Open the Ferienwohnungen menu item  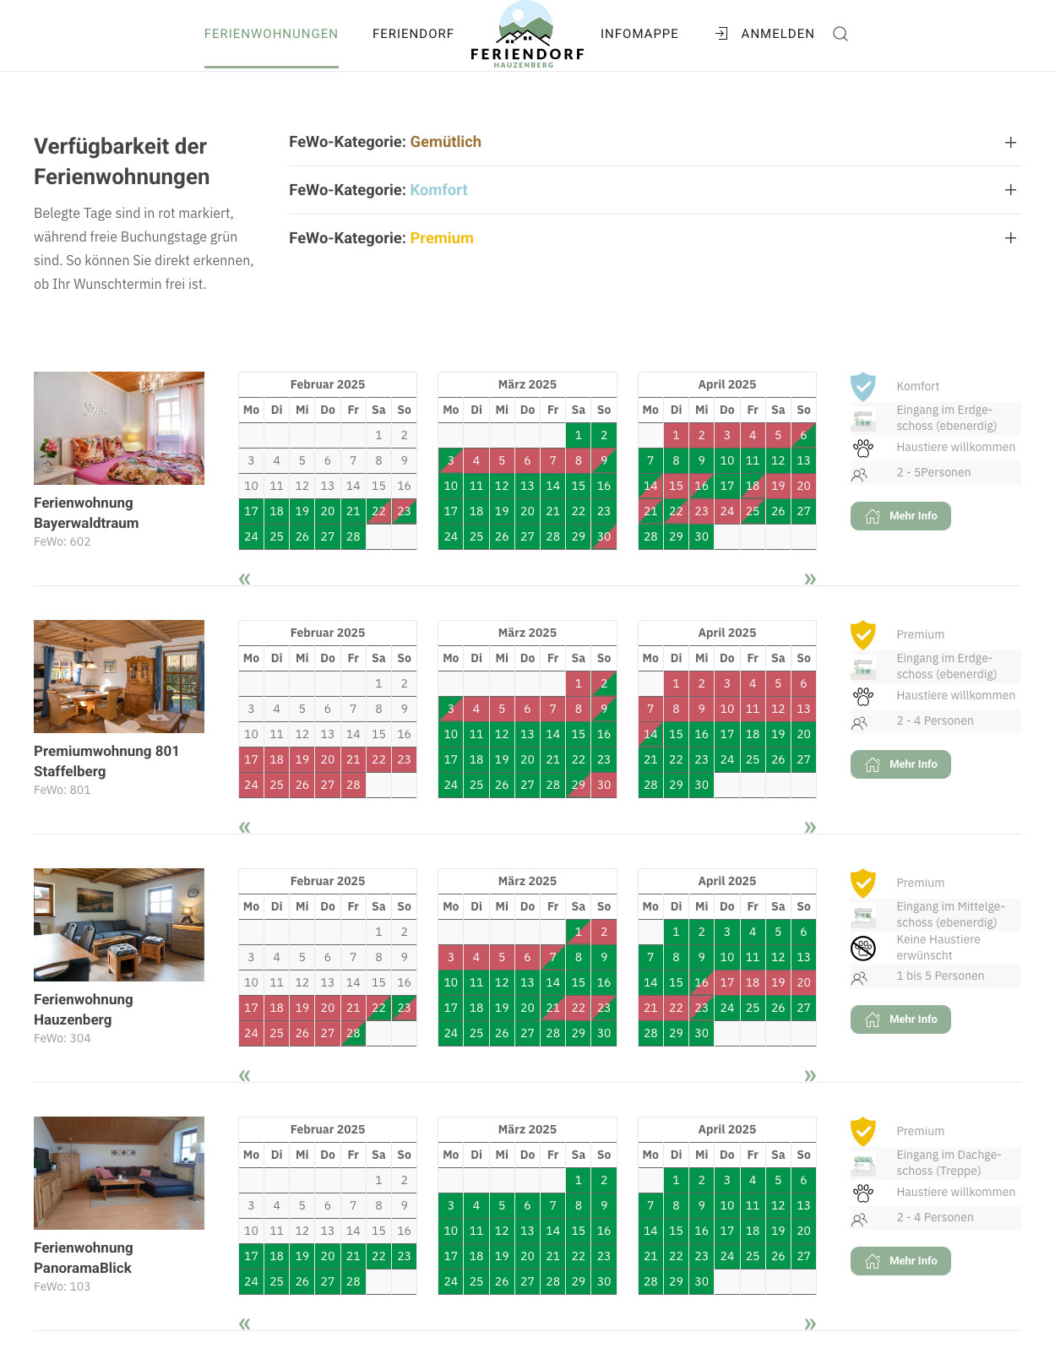pyautogui.click(x=271, y=34)
